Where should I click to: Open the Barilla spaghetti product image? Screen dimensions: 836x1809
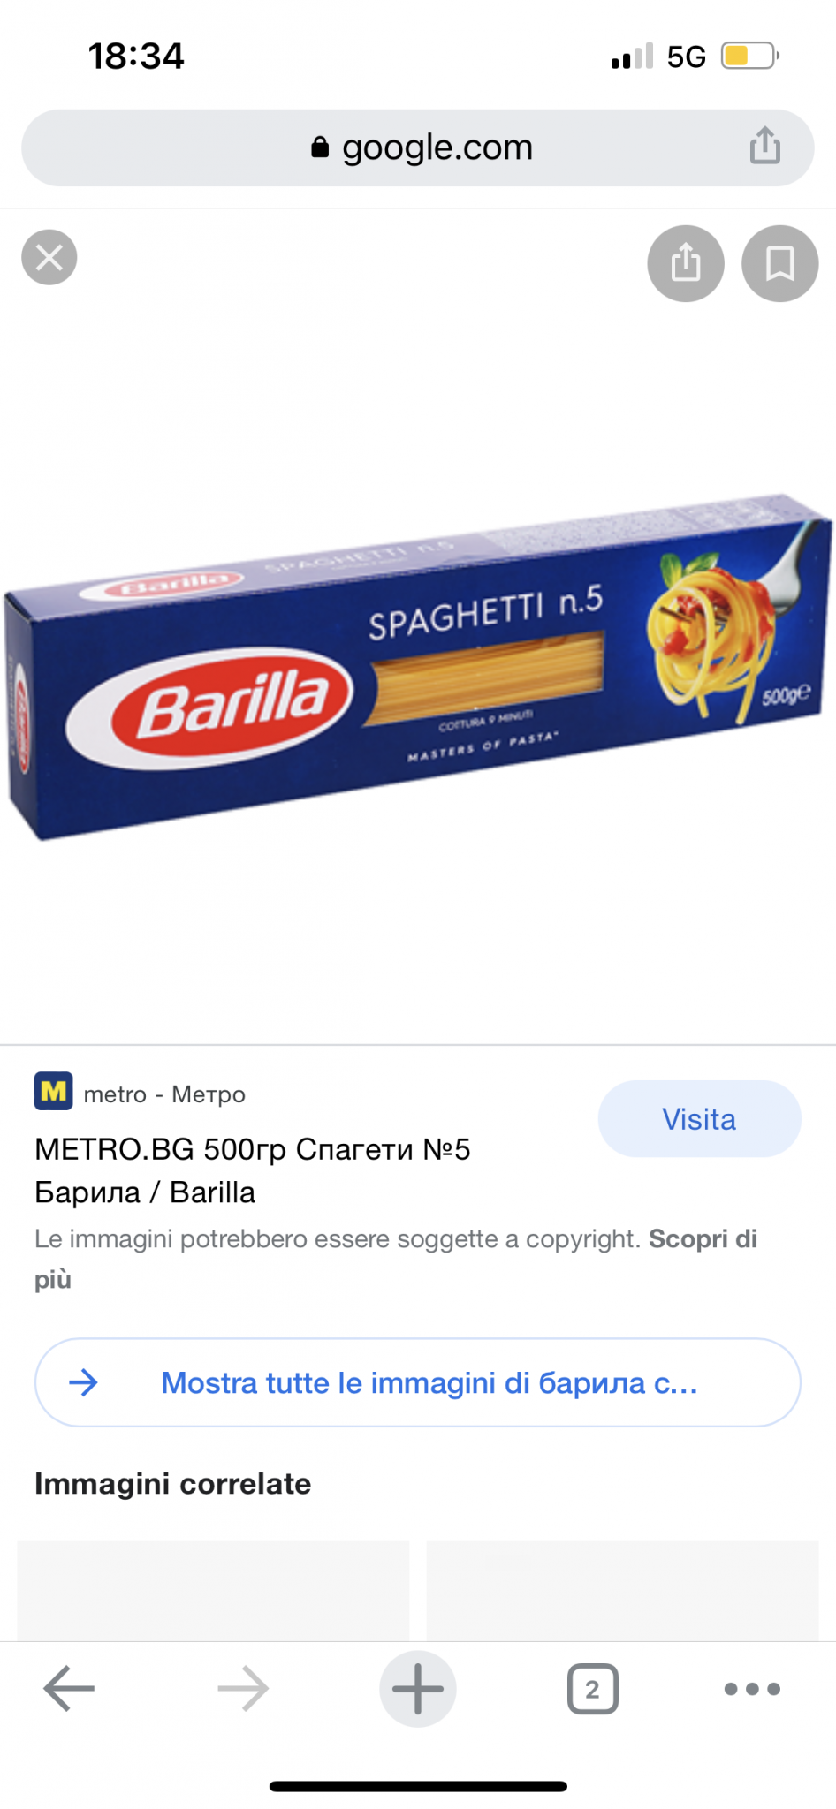coord(418,667)
